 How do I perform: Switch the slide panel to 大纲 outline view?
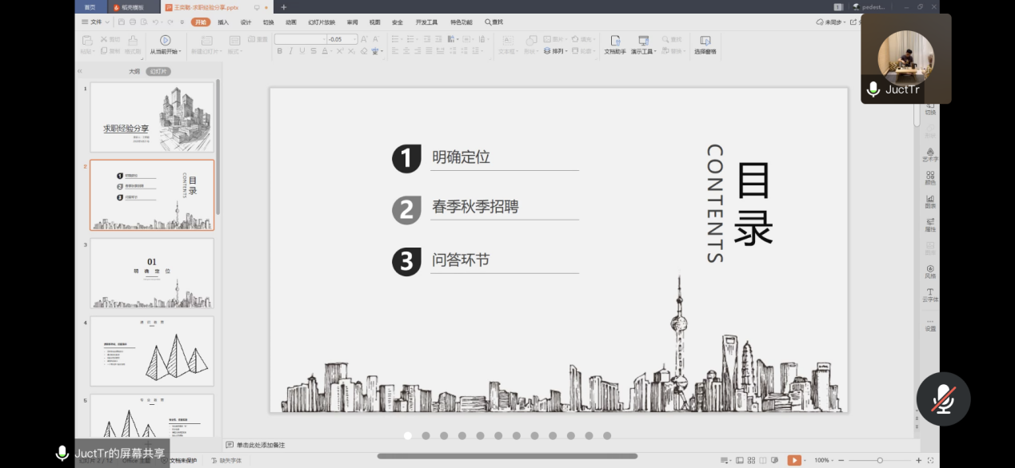[x=134, y=71]
